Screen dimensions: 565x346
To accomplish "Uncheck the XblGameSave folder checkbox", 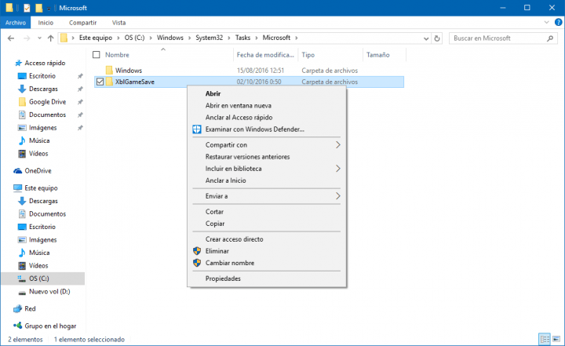I will coord(100,82).
